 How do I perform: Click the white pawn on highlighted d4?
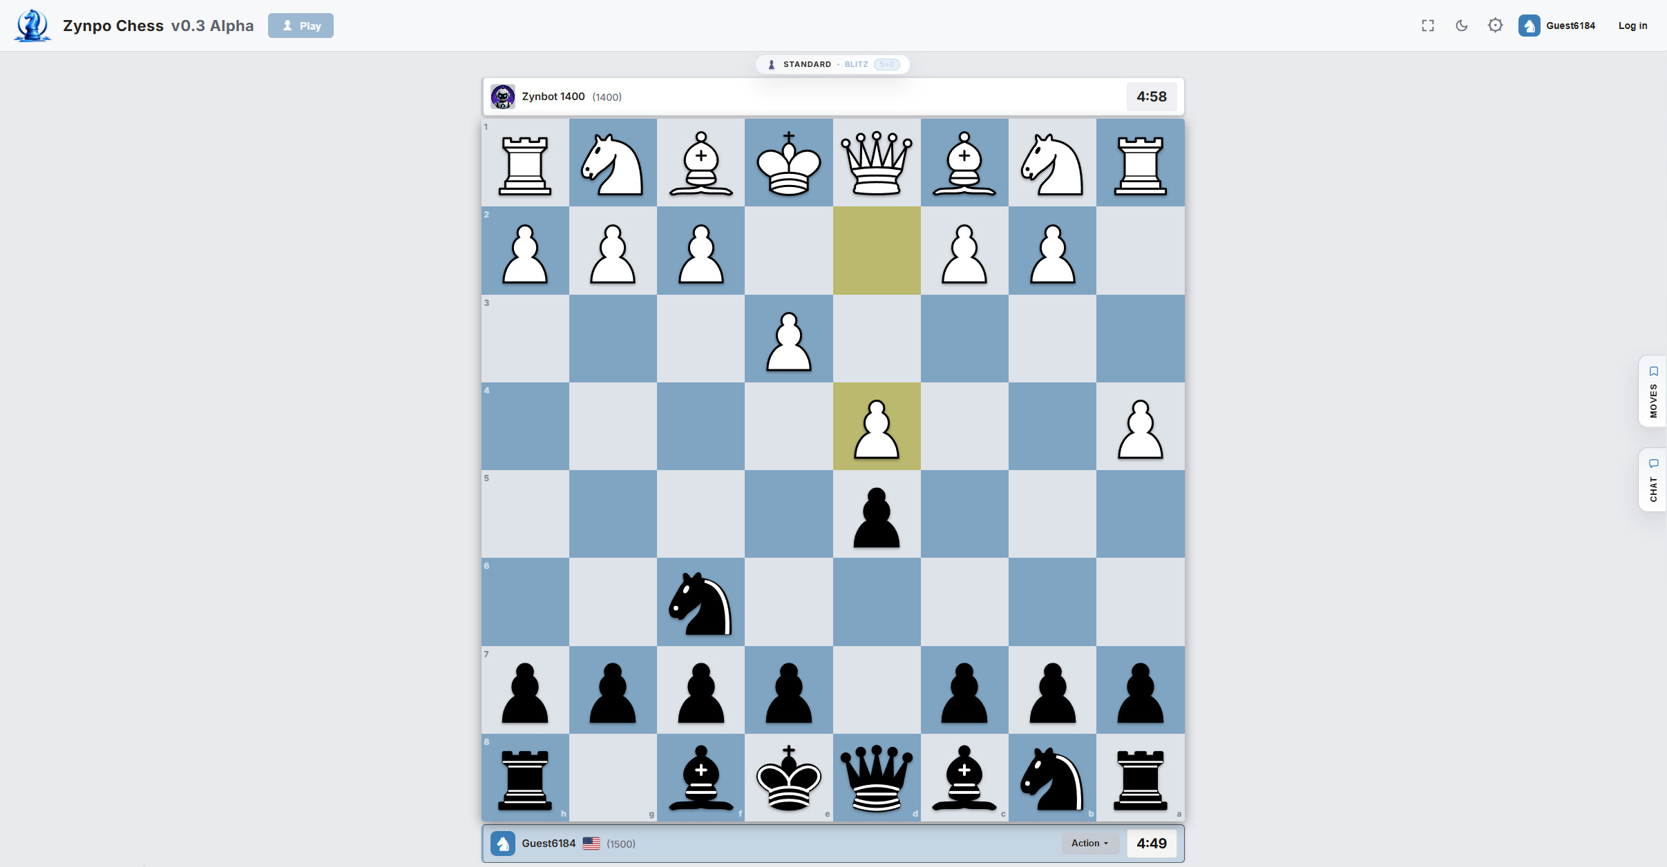tap(877, 427)
